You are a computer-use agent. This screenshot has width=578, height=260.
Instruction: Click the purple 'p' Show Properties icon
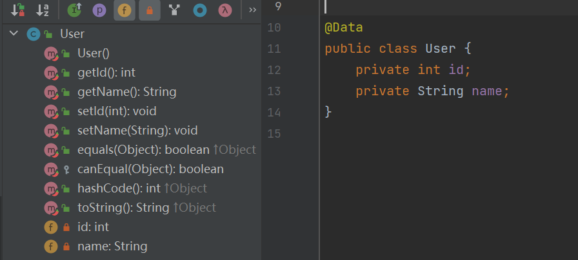[x=99, y=10]
